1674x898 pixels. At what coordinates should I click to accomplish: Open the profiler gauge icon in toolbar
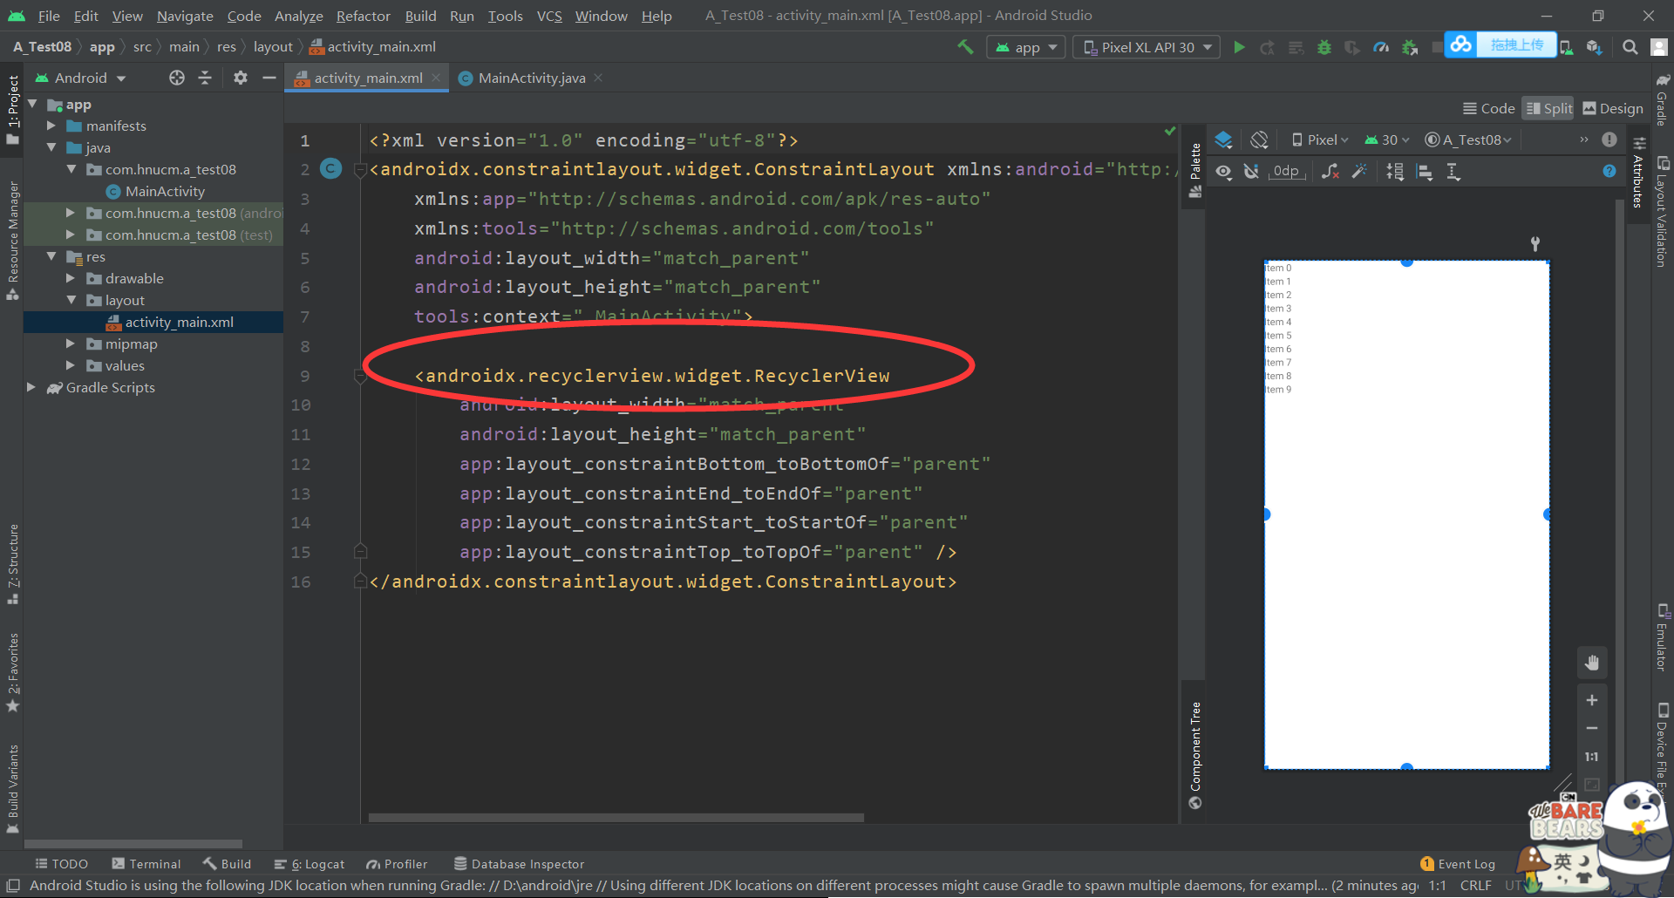(x=1381, y=47)
